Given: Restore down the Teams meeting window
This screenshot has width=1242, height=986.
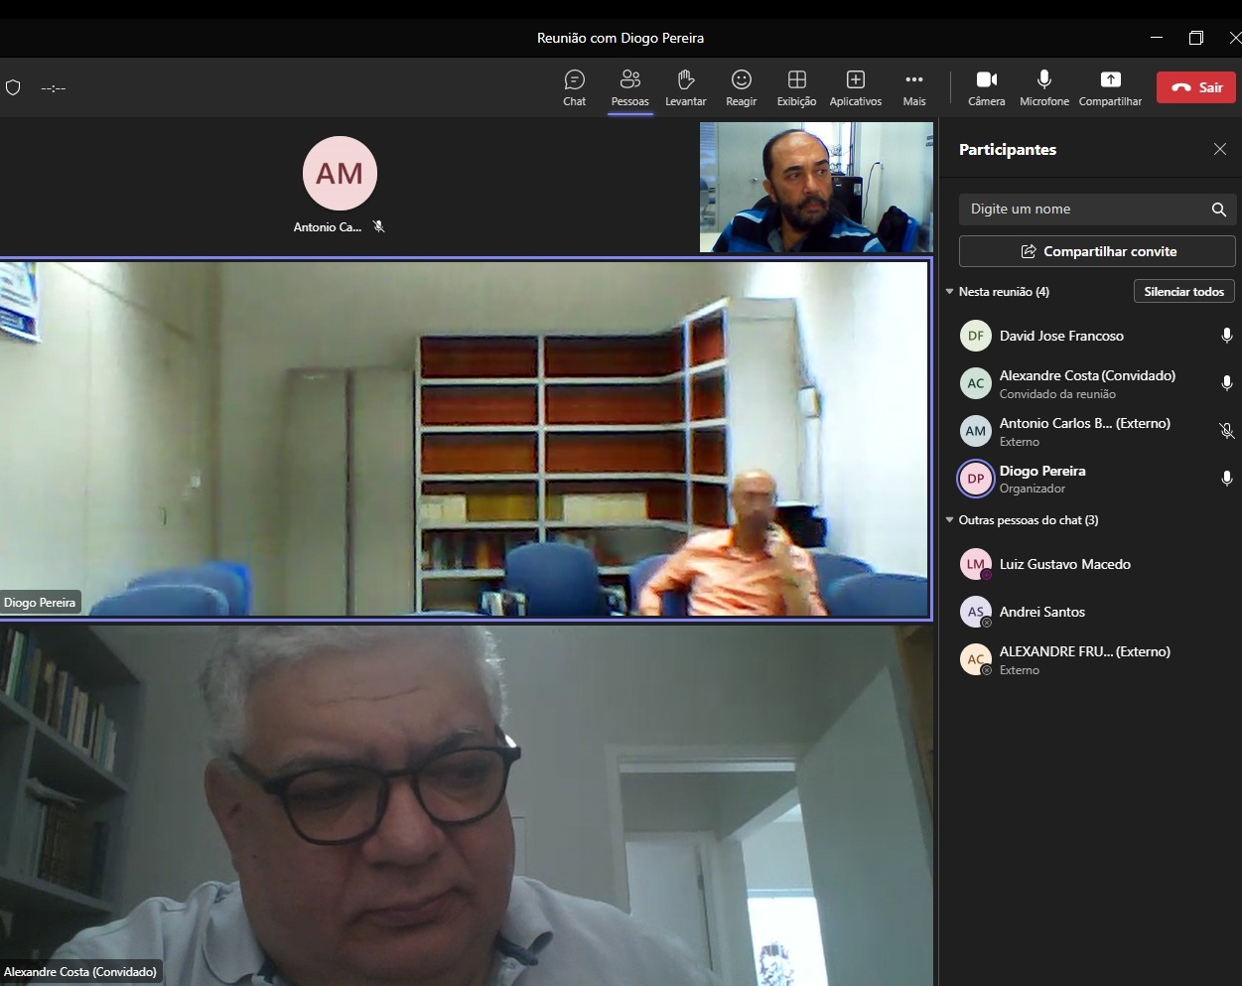Looking at the screenshot, I should tap(1195, 37).
